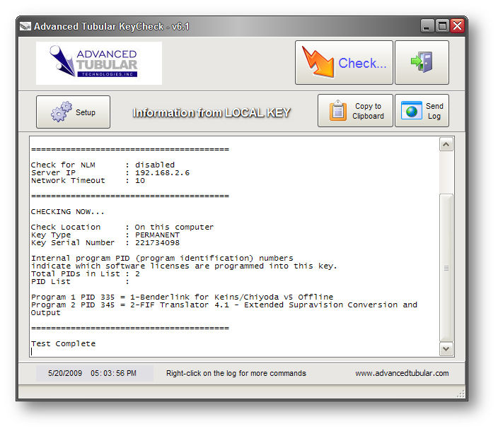The image size is (498, 431).
Task: Click the title bar text Advanced Tubular KeyCheck
Action: (112, 26)
